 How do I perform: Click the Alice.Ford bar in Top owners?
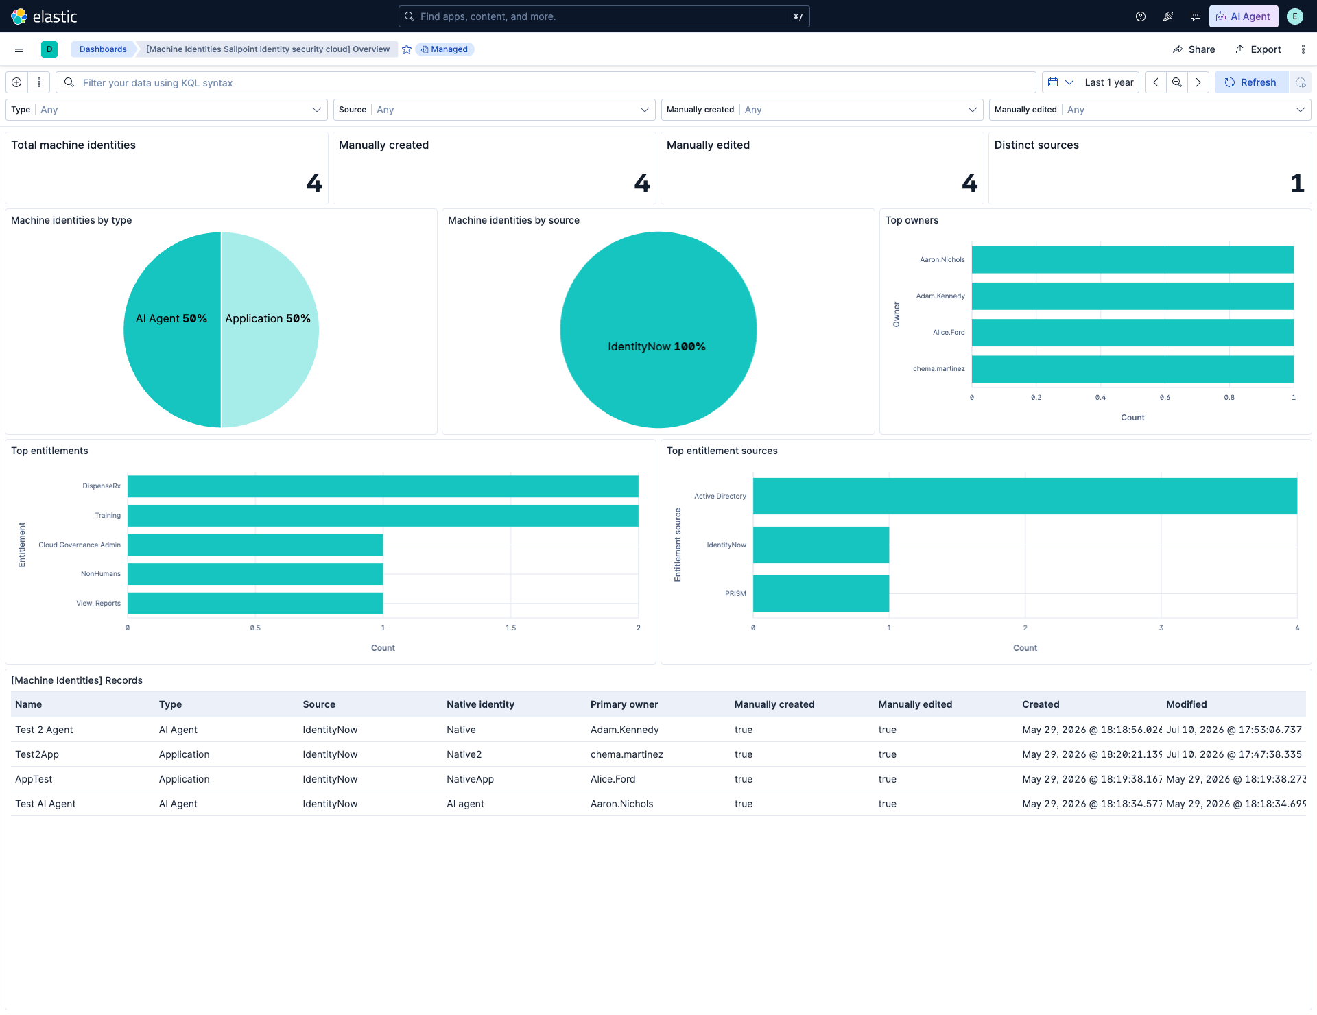[x=1132, y=333]
